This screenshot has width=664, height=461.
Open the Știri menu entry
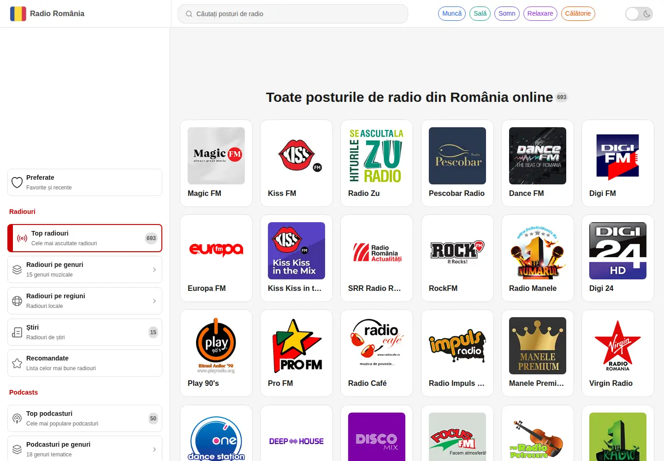coord(85,332)
